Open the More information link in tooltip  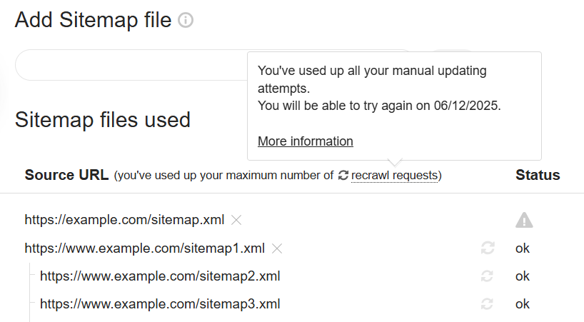pyautogui.click(x=305, y=141)
